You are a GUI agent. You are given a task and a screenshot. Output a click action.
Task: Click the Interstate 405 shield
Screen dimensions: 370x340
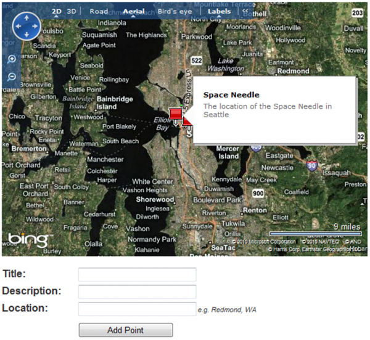(256, 147)
